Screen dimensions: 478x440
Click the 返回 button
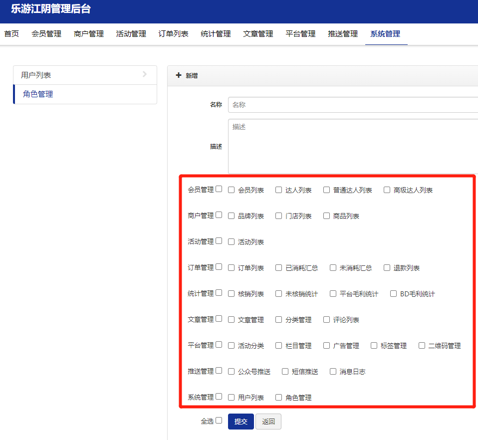click(268, 422)
